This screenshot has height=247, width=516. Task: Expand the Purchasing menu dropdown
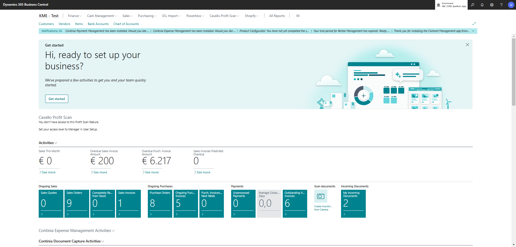[147, 16]
